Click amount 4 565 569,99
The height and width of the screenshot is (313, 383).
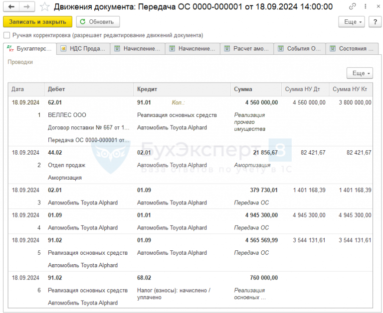(262, 241)
